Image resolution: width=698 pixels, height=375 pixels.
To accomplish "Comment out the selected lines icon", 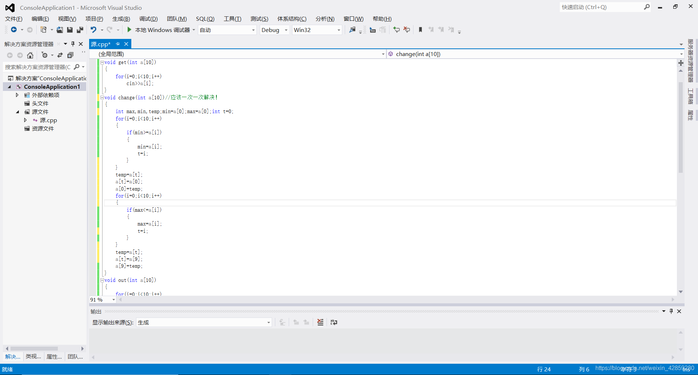I will point(396,30).
